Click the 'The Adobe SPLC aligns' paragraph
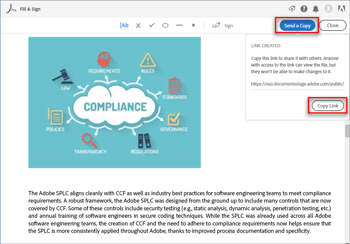Image resolution: width=350 pixels, height=244 pixels. 179,212
